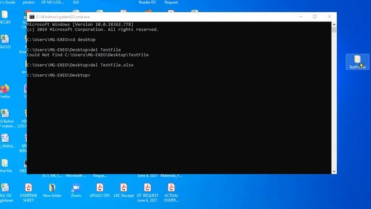Select the _Withd... document icon

pyautogui.click(x=7, y=141)
